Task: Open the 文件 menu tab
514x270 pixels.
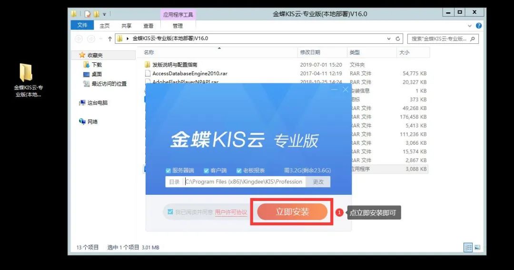Action: 82,25
